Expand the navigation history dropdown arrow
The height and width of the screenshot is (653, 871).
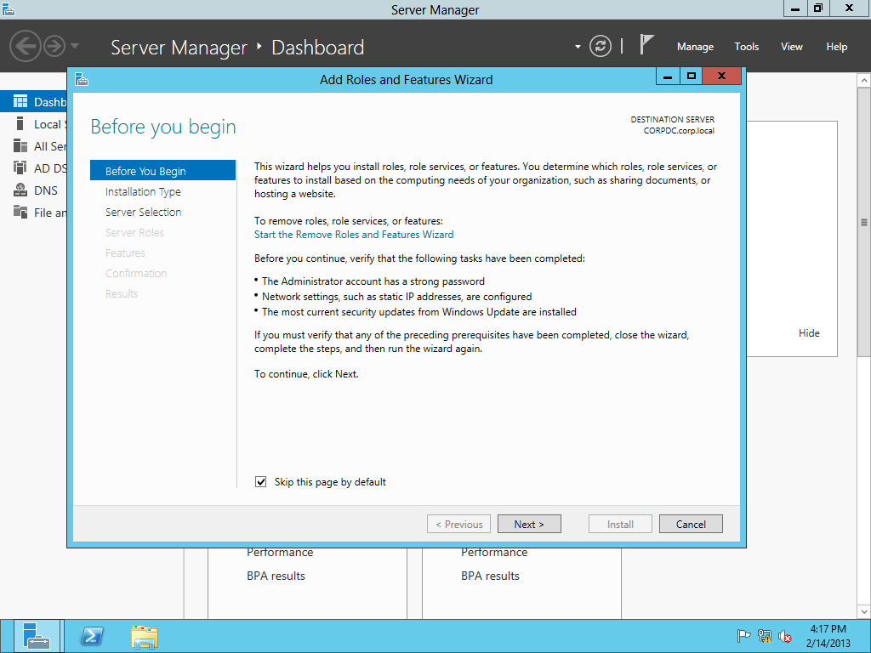pos(75,46)
